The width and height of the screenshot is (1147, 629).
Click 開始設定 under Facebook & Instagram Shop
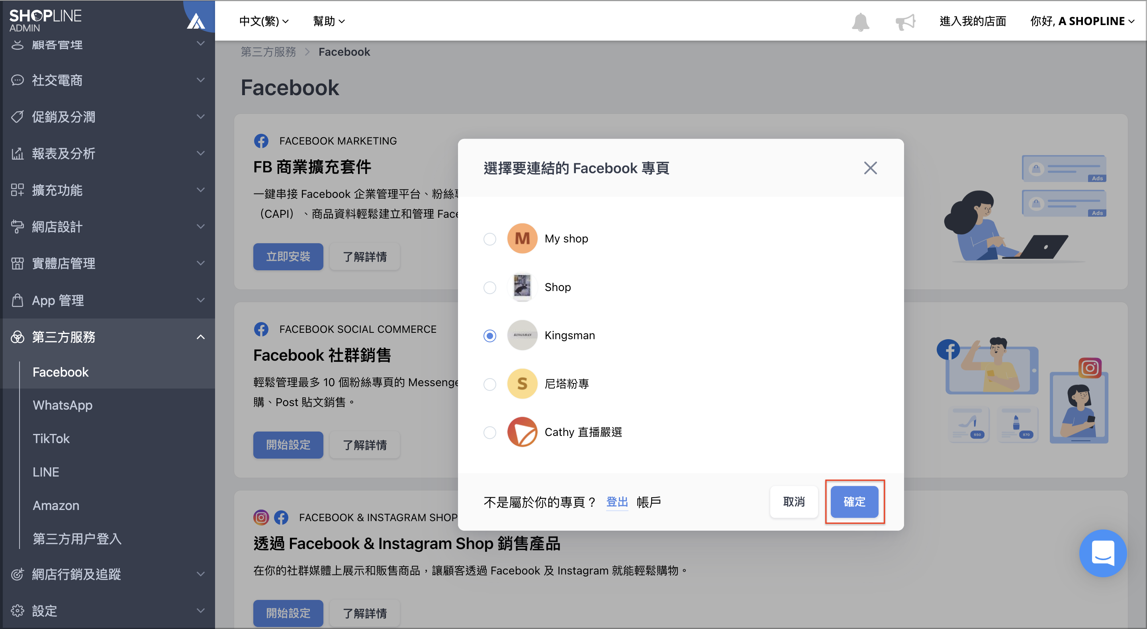[288, 613]
